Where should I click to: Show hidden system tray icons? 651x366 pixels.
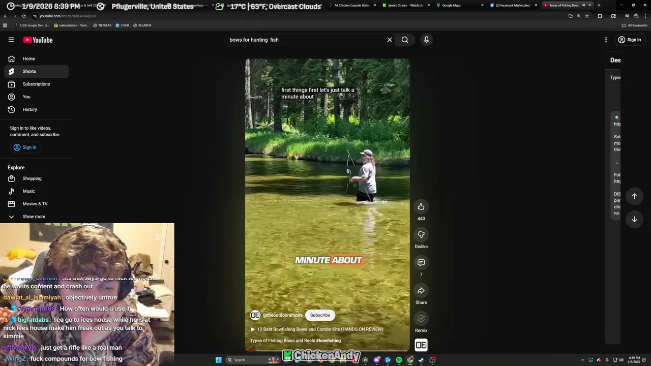click(583, 360)
